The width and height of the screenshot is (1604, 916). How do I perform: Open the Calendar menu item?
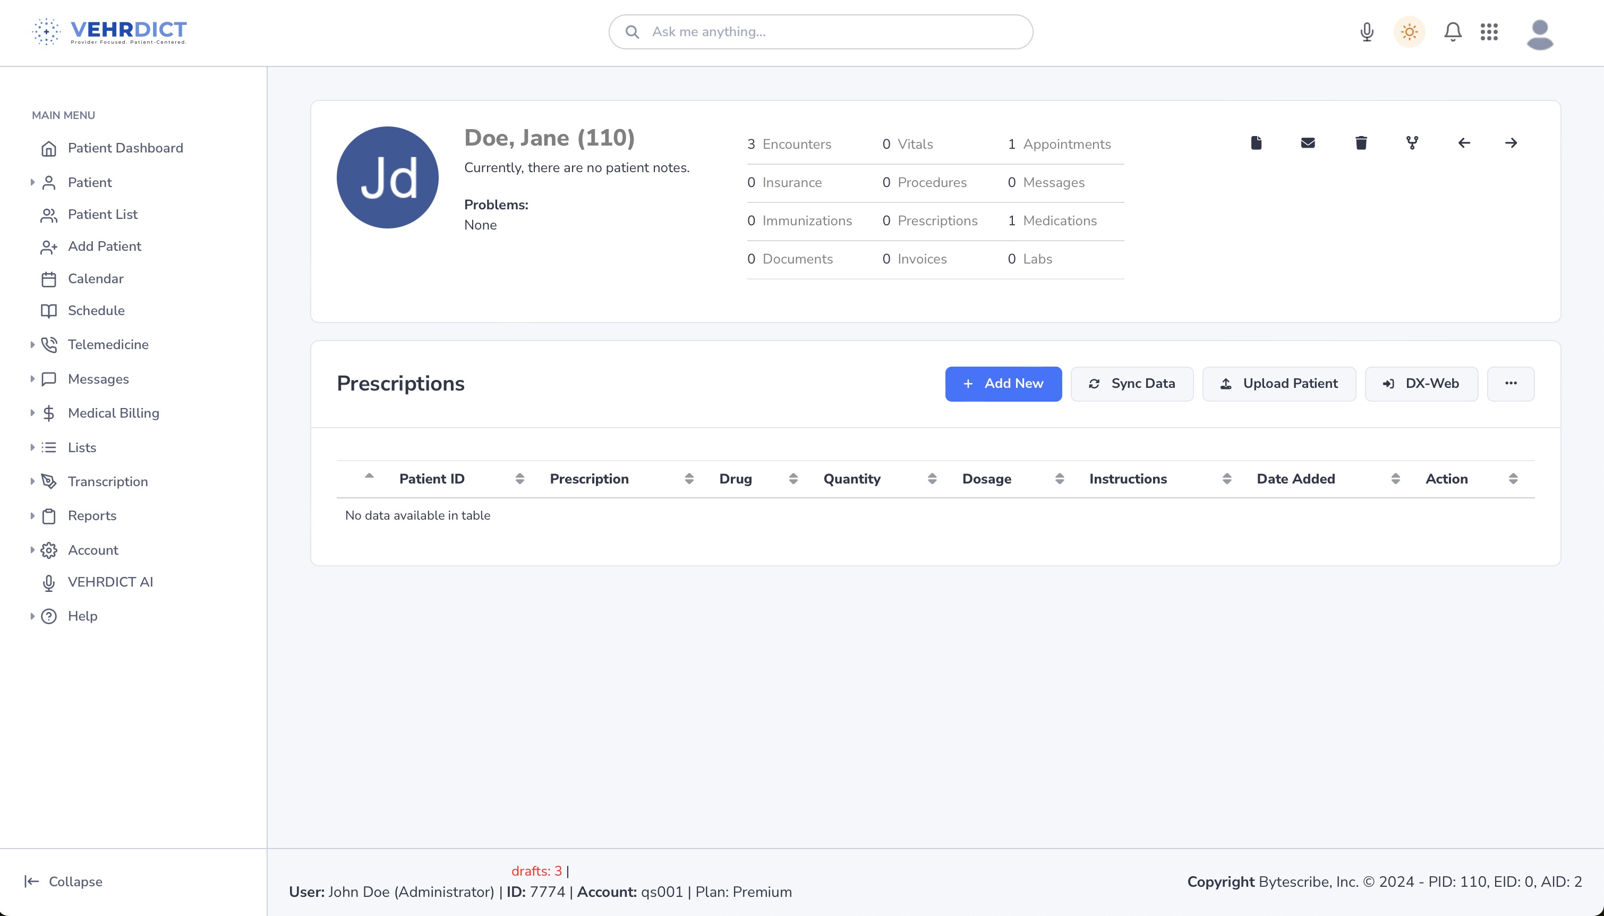96,279
